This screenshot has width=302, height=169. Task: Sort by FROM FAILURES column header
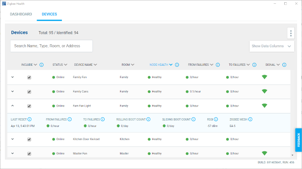(200, 65)
